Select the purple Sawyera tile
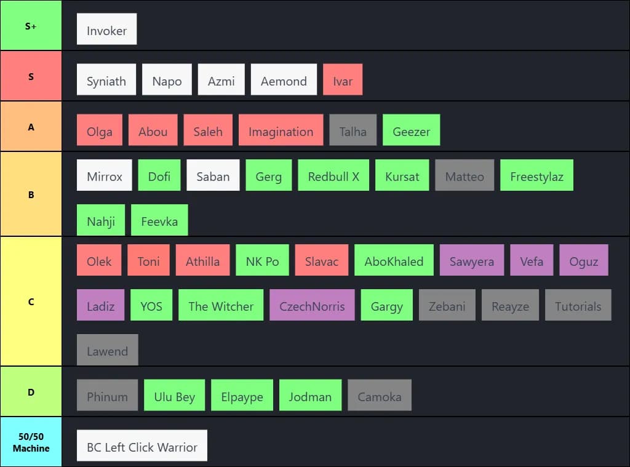This screenshot has width=630, height=467. [x=471, y=260]
